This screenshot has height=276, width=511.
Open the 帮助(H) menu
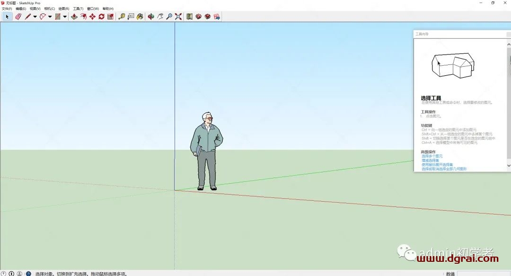(108, 9)
